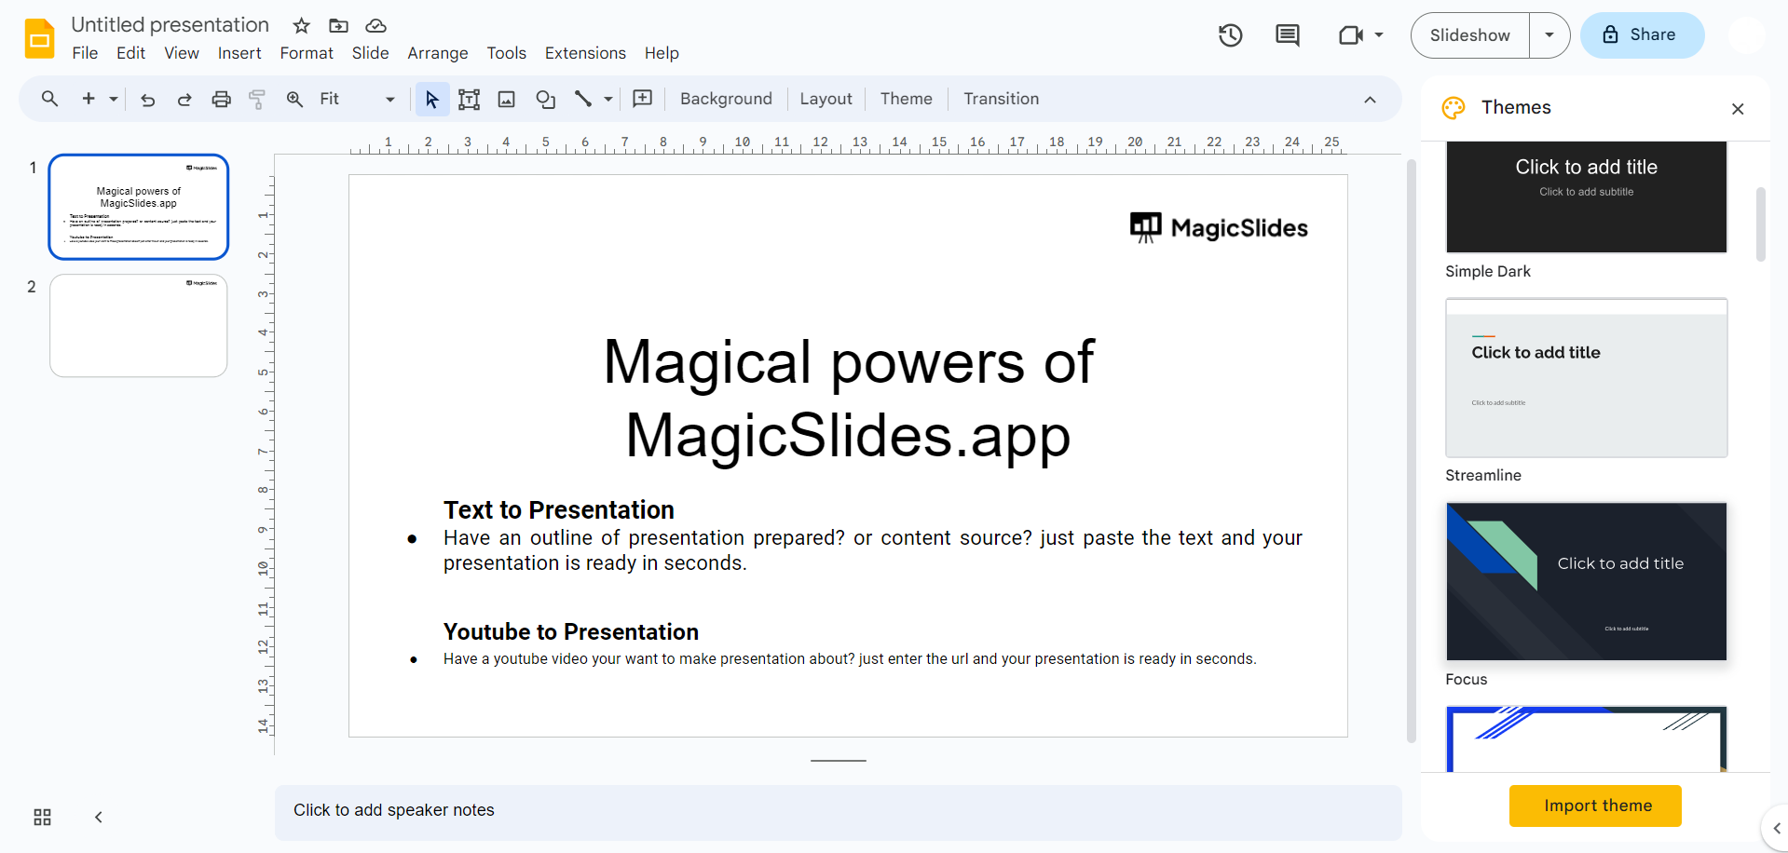Image resolution: width=1788 pixels, height=853 pixels.
Task: Open the comments icon
Action: [x=1287, y=35]
